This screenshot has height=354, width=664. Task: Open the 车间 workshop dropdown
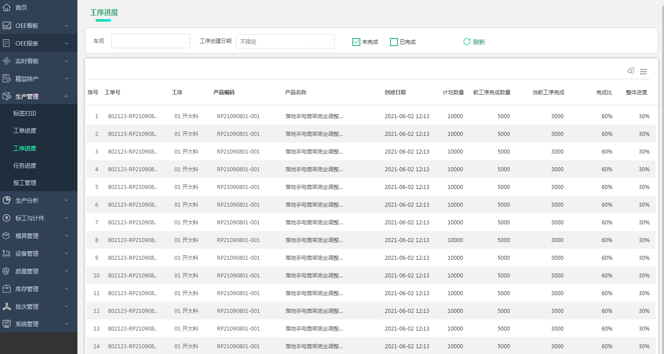[x=151, y=41]
